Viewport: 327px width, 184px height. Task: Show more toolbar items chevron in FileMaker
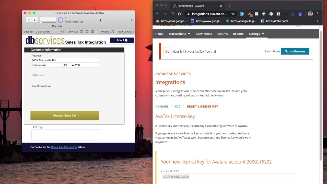132,20
